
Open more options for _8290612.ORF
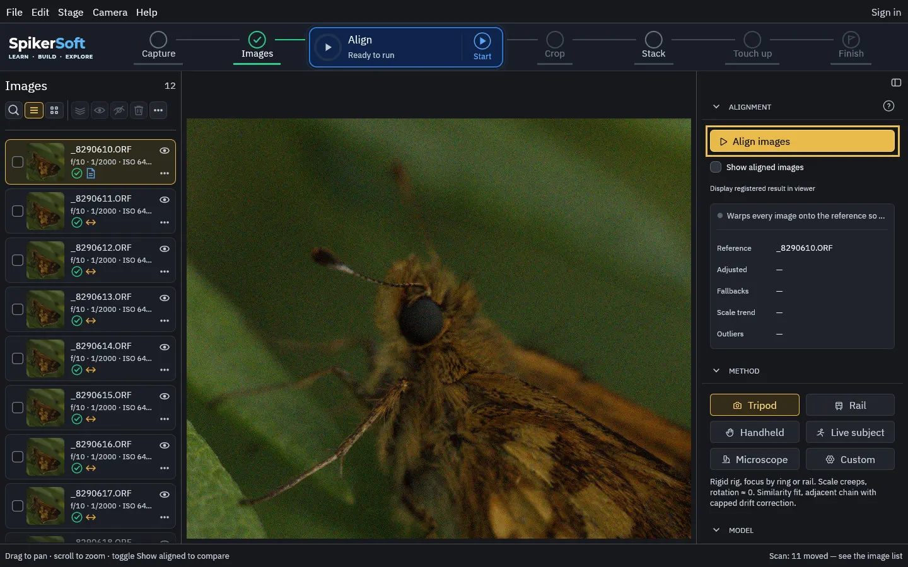coord(165,272)
